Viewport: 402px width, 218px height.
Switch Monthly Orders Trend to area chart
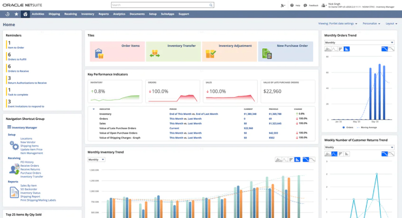328,49
